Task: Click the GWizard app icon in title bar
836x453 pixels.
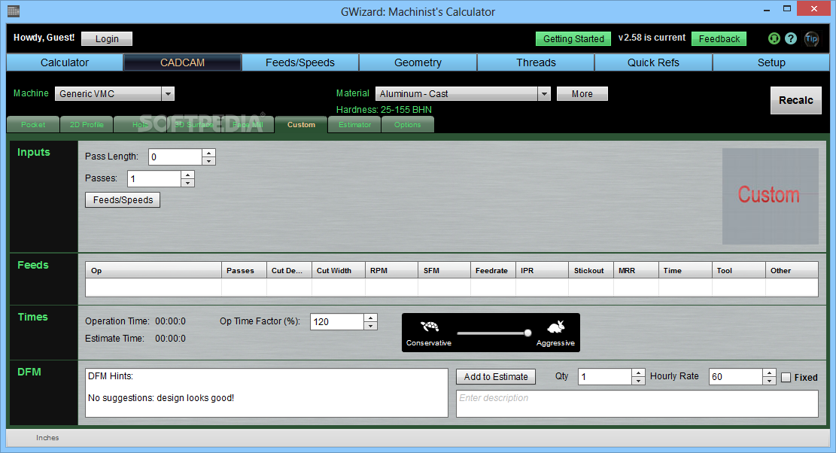Action: coord(14,11)
